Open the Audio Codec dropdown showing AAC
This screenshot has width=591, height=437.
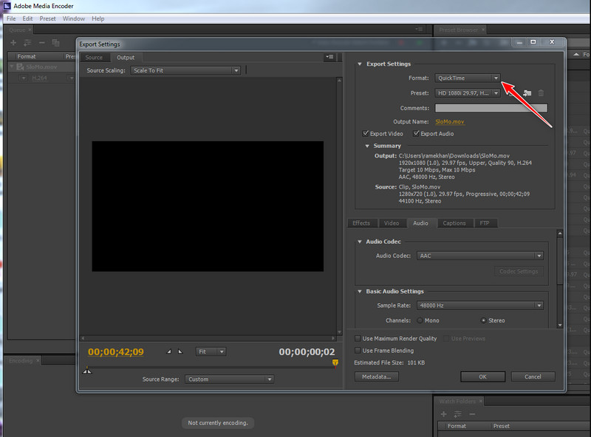[x=480, y=255]
